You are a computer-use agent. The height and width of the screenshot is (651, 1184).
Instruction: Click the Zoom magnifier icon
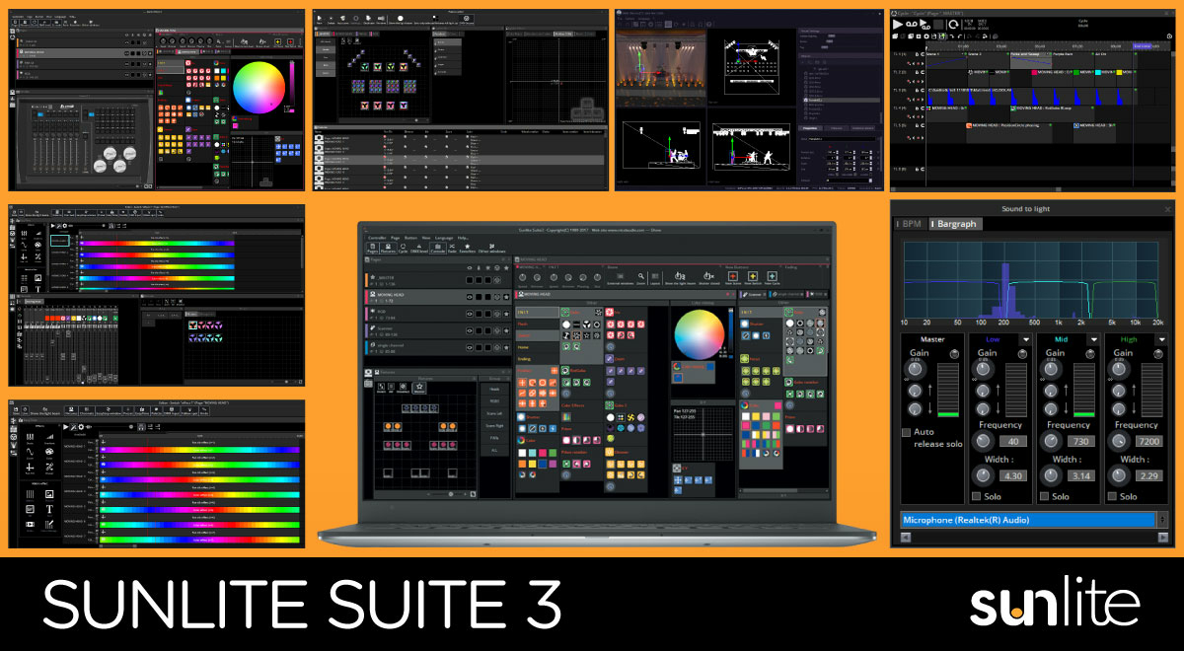click(640, 277)
